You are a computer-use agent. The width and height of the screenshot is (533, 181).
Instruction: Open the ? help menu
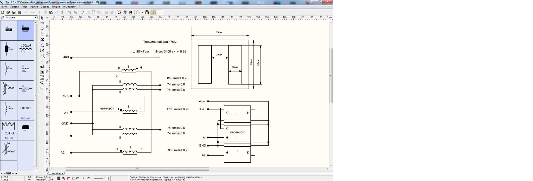(x=79, y=7)
